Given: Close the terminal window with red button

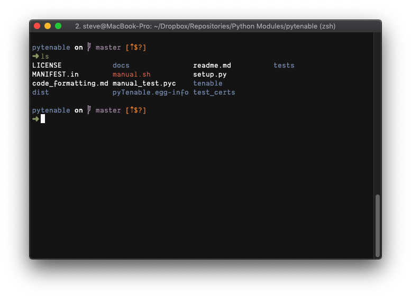Looking at the screenshot, I should [x=37, y=26].
